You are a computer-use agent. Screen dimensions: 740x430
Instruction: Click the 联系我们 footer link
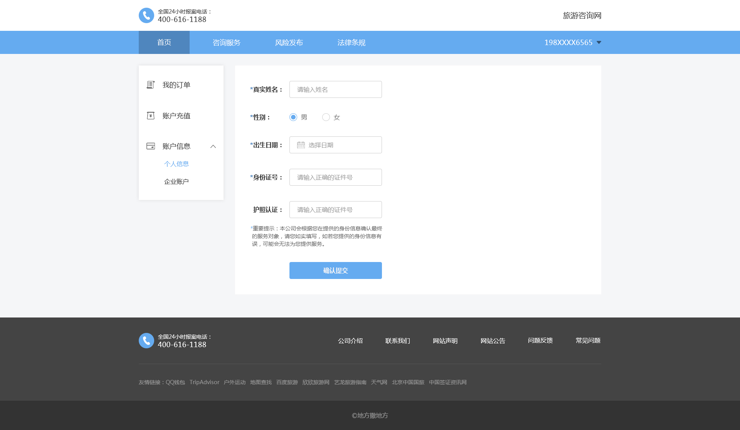398,341
